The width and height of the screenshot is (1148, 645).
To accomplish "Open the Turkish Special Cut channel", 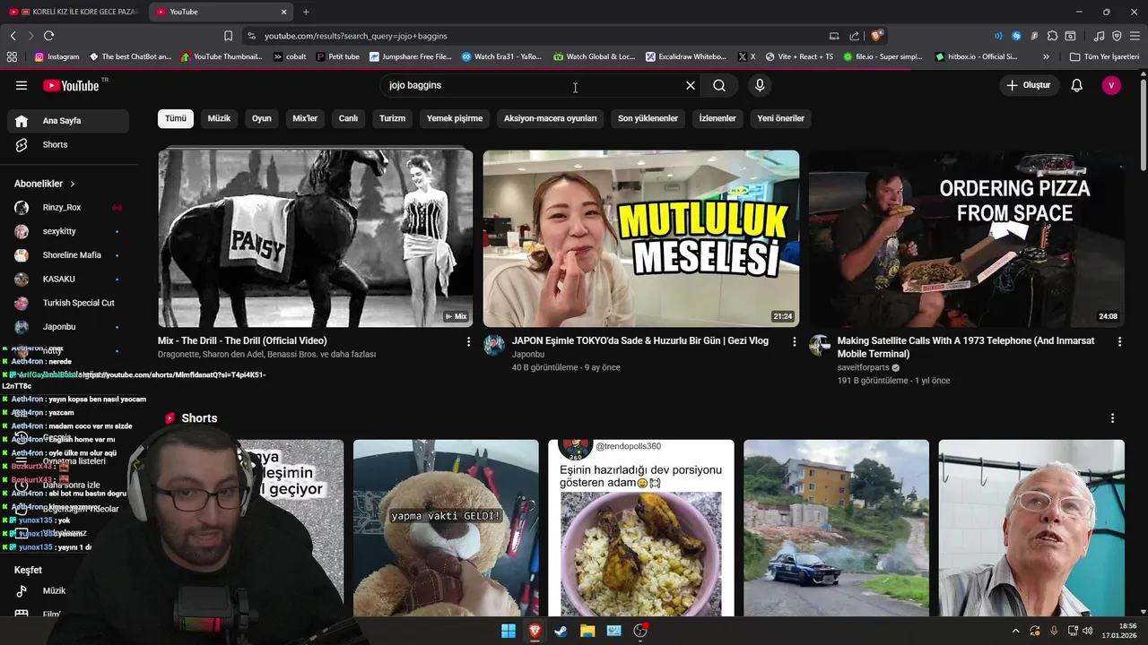I will 68,303.
